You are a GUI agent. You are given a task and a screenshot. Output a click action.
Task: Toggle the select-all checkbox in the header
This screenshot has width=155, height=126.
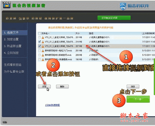pos(40,33)
